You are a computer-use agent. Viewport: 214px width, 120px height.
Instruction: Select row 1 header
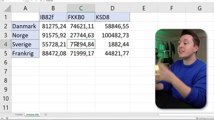pos(6,17)
